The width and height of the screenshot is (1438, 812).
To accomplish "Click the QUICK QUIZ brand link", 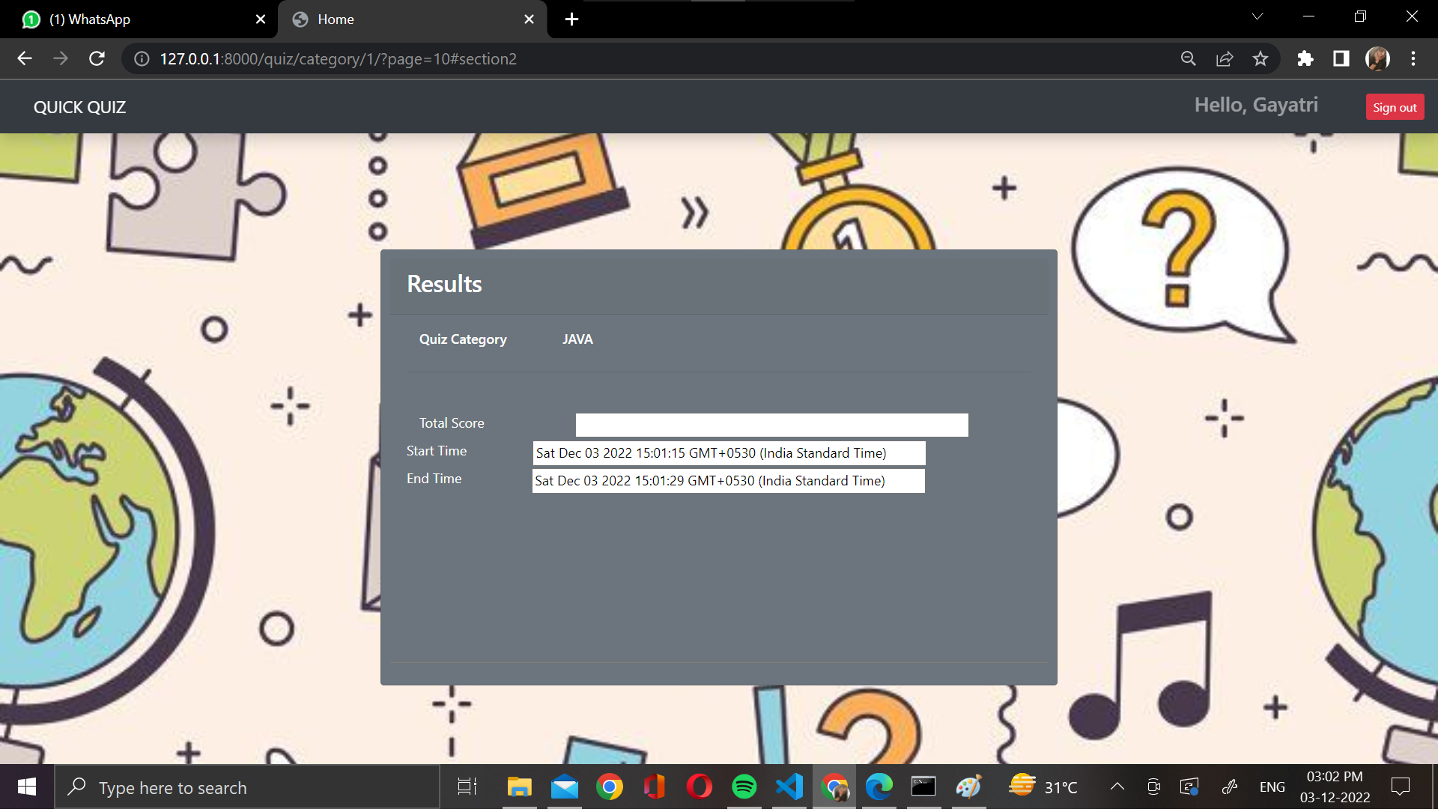I will 79,107.
